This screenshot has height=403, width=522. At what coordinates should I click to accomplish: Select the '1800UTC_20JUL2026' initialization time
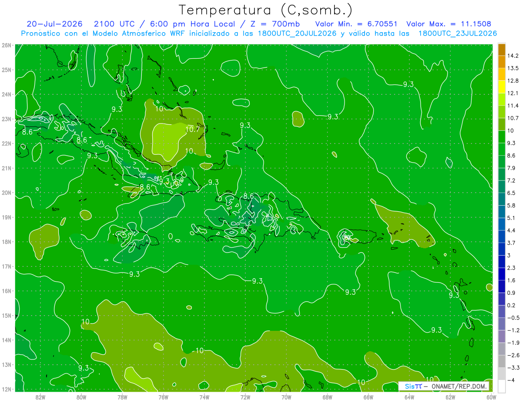(x=297, y=33)
